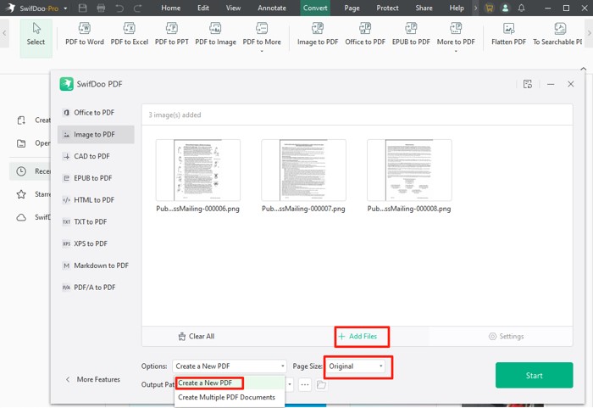Choose Image to PDF in ribbon

[318, 34]
